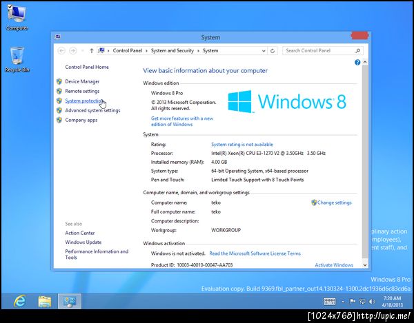Open Action Center link
This screenshot has width=414, height=323.
click(x=80, y=233)
